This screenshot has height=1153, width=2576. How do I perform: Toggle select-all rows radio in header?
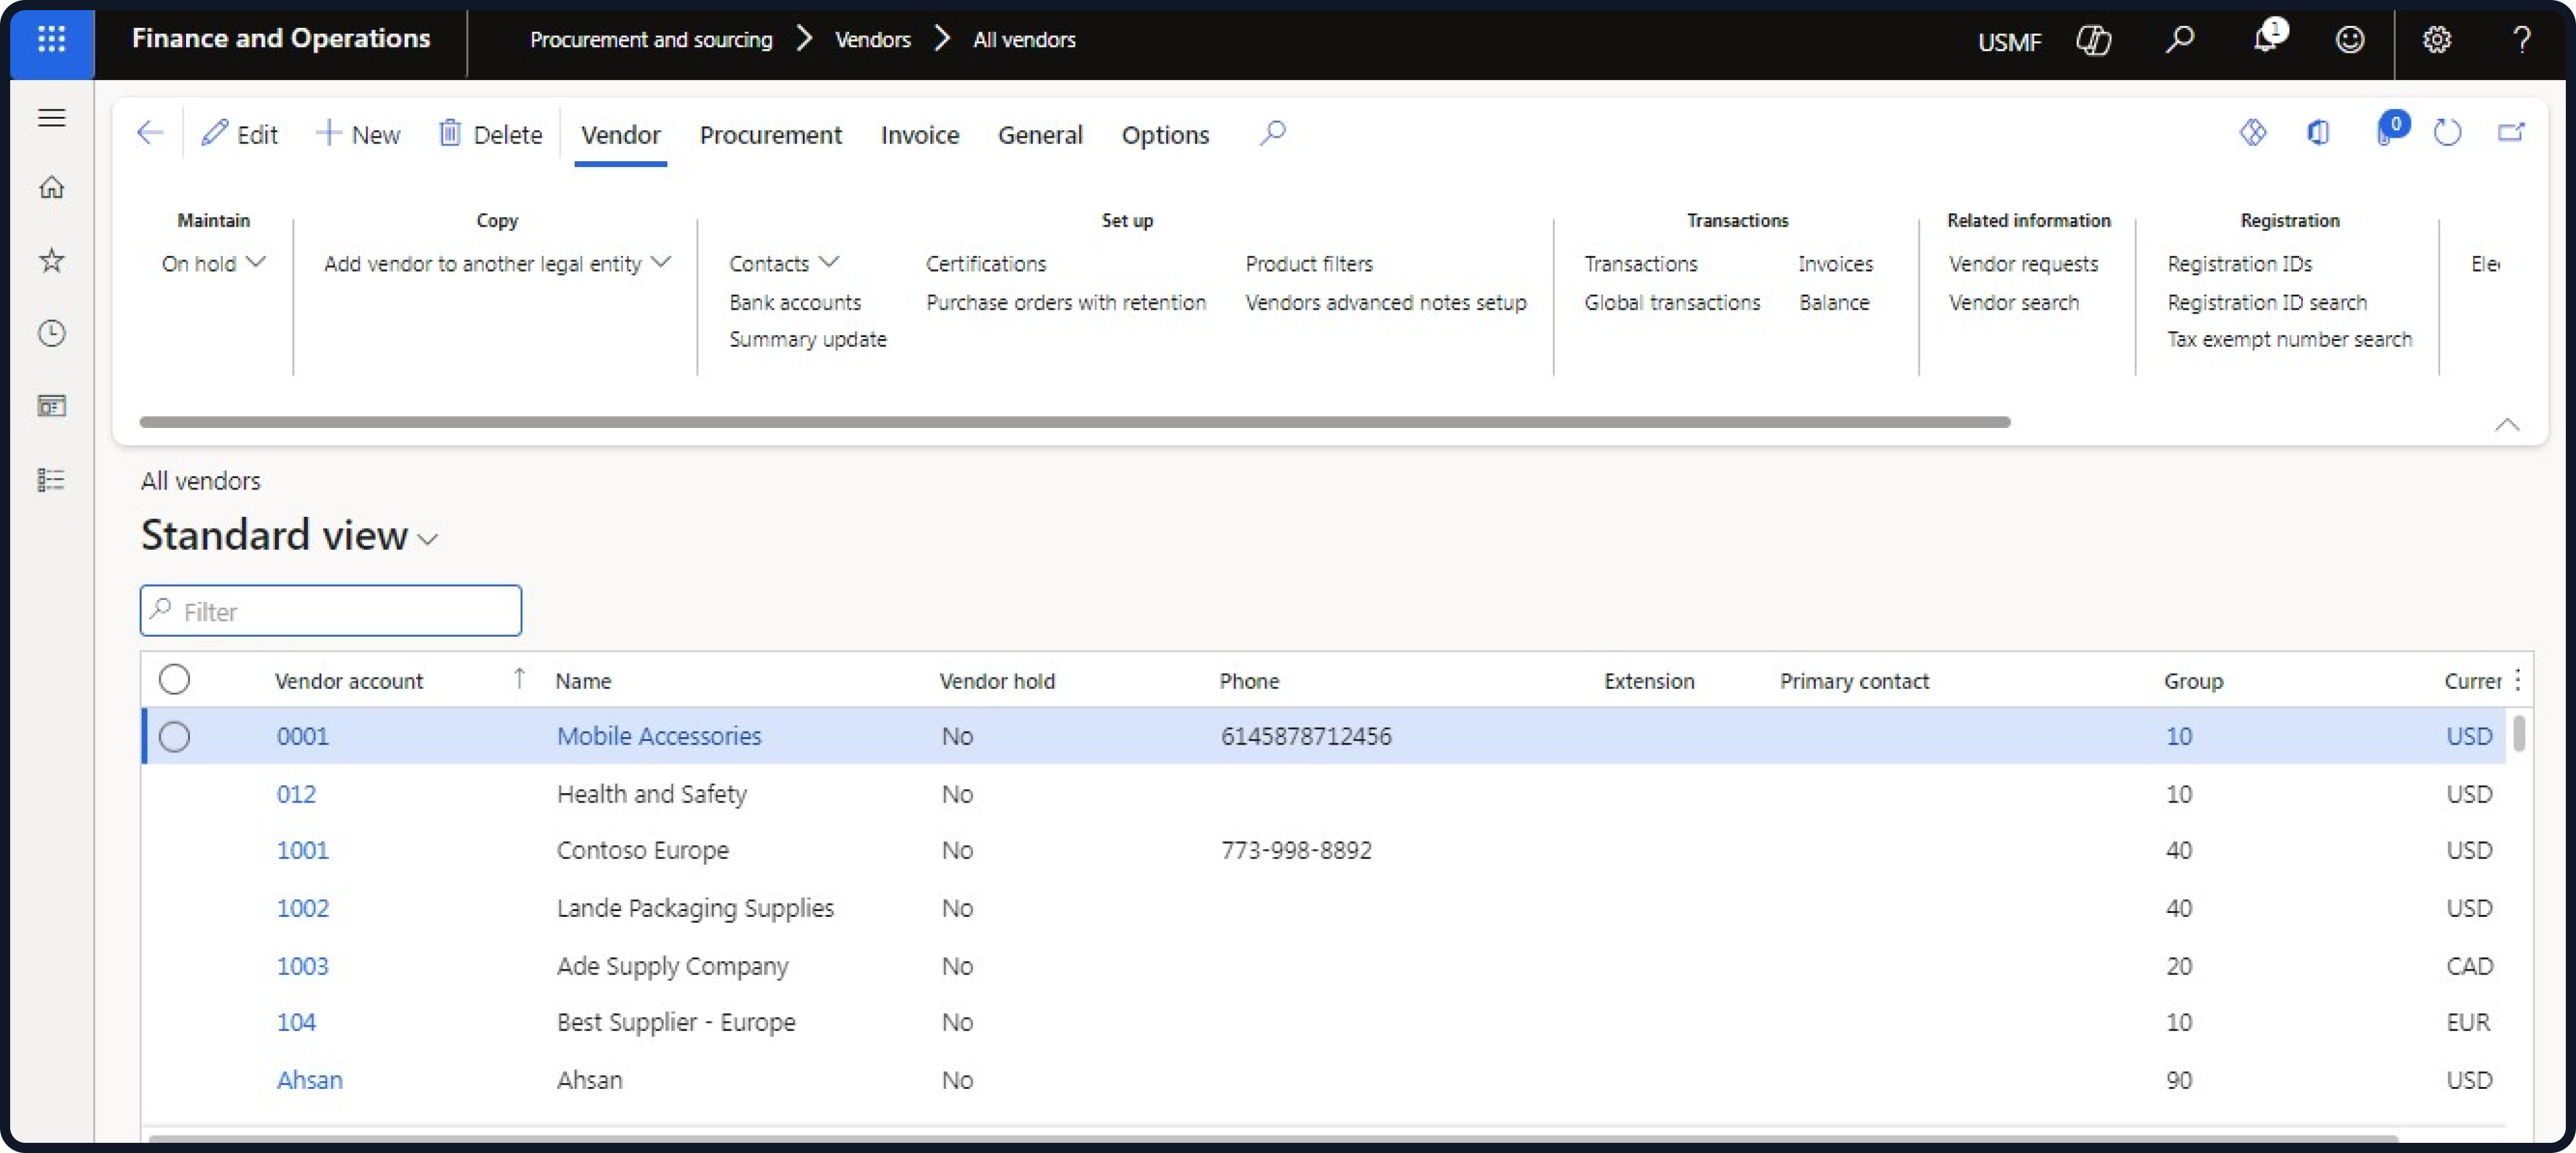tap(174, 679)
